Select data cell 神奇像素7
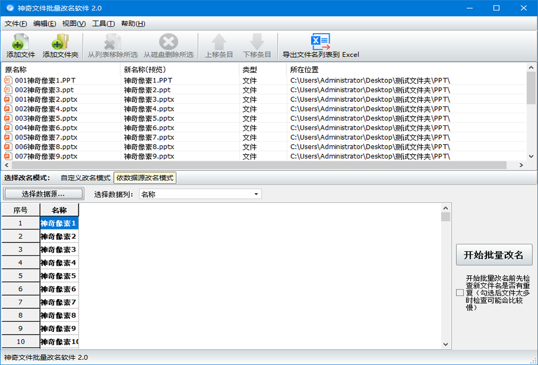The image size is (538, 365). pos(60,302)
